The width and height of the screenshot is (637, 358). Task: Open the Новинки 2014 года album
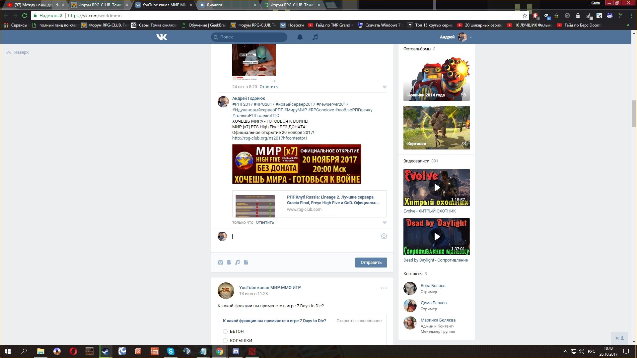[437, 79]
